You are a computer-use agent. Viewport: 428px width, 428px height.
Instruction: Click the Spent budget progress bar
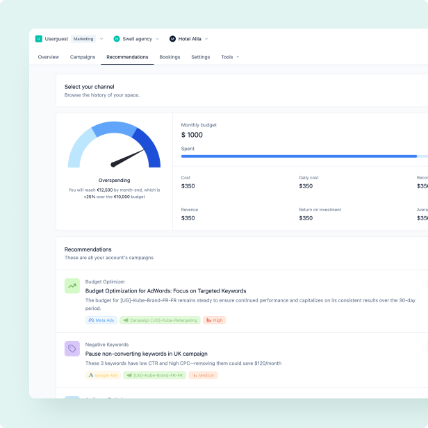coord(299,156)
